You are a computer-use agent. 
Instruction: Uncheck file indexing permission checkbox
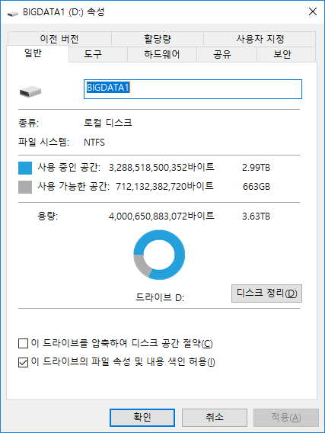(23, 362)
